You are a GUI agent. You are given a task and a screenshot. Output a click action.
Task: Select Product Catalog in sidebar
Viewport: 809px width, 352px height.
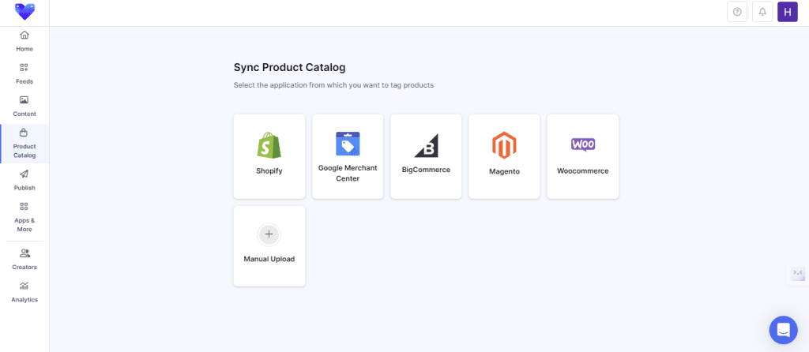pyautogui.click(x=24, y=144)
